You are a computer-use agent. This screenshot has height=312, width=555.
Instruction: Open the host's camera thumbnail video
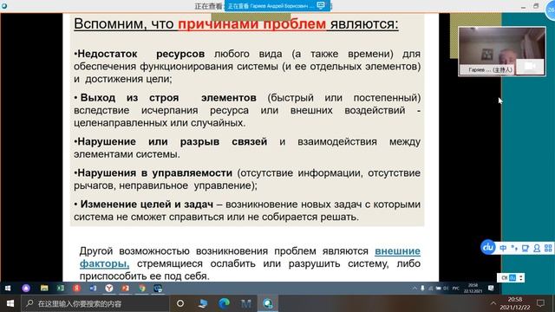tap(501, 51)
